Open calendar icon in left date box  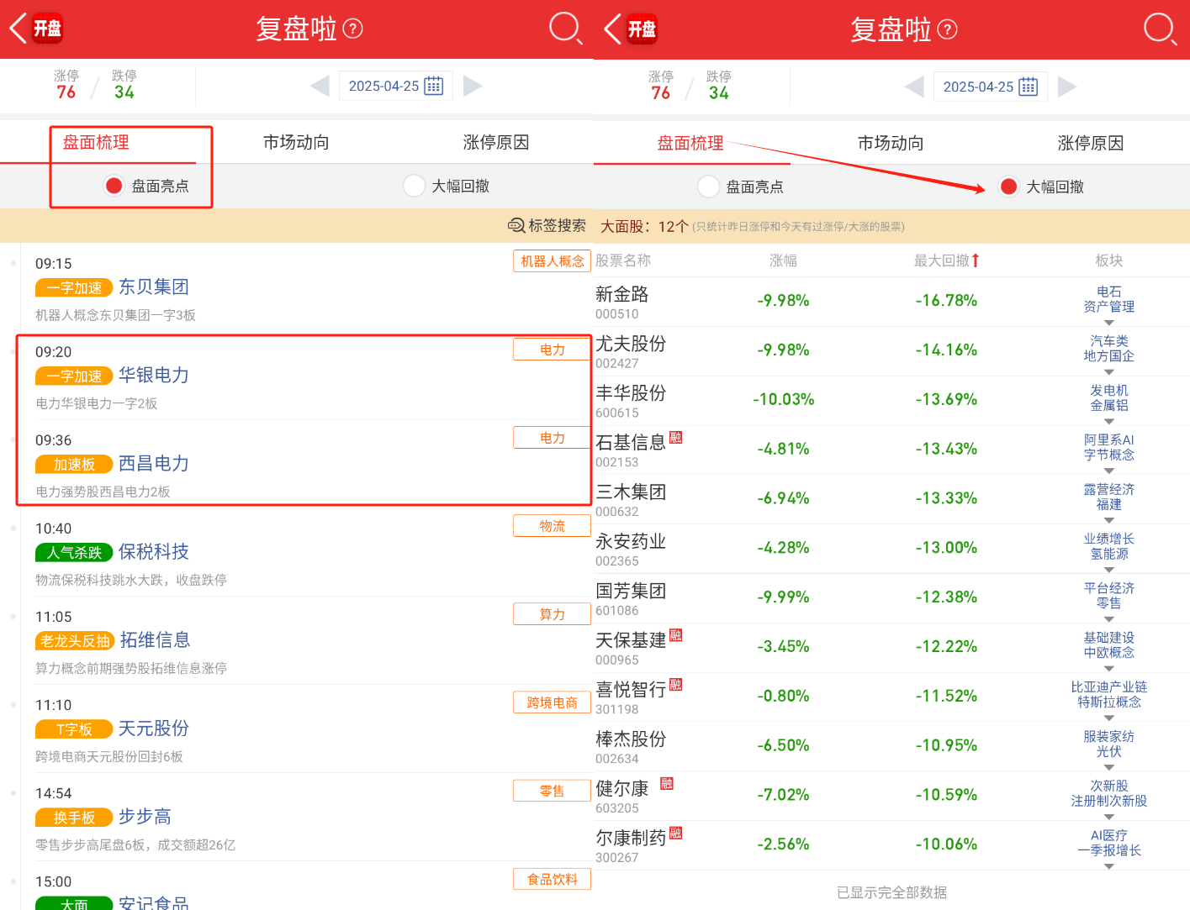point(434,86)
